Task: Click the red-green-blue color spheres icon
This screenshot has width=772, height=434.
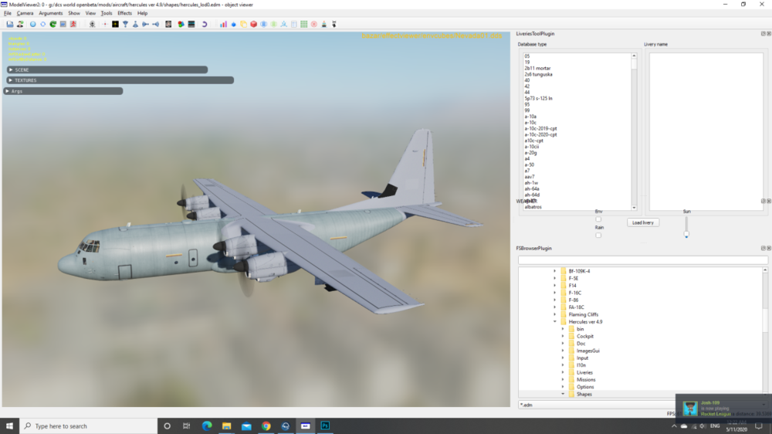Action: point(181,24)
